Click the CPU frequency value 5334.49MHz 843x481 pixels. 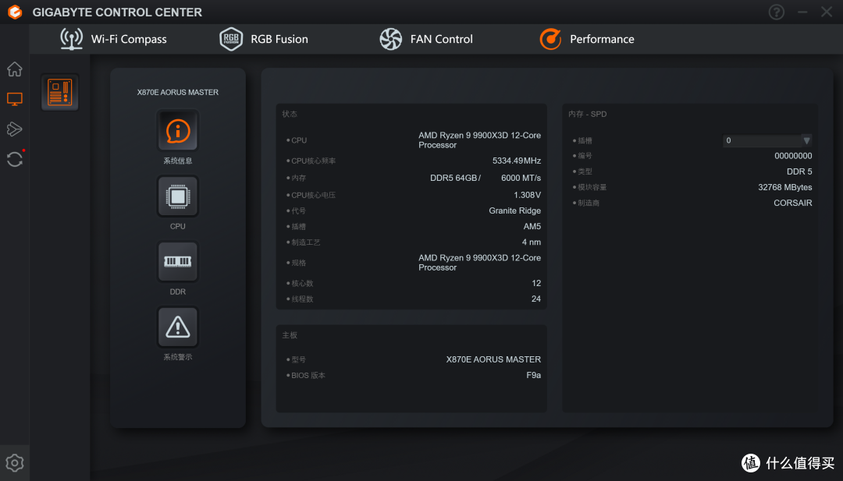[x=517, y=161]
